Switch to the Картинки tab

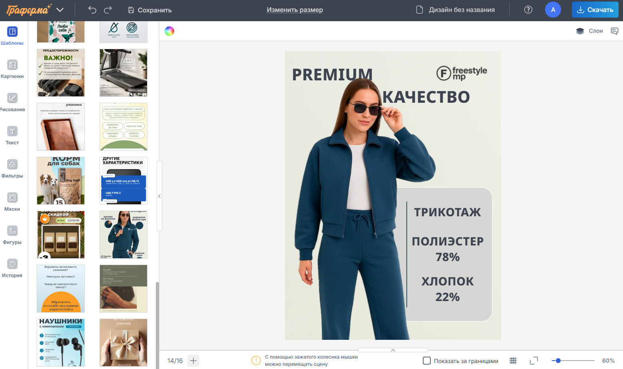tap(12, 69)
